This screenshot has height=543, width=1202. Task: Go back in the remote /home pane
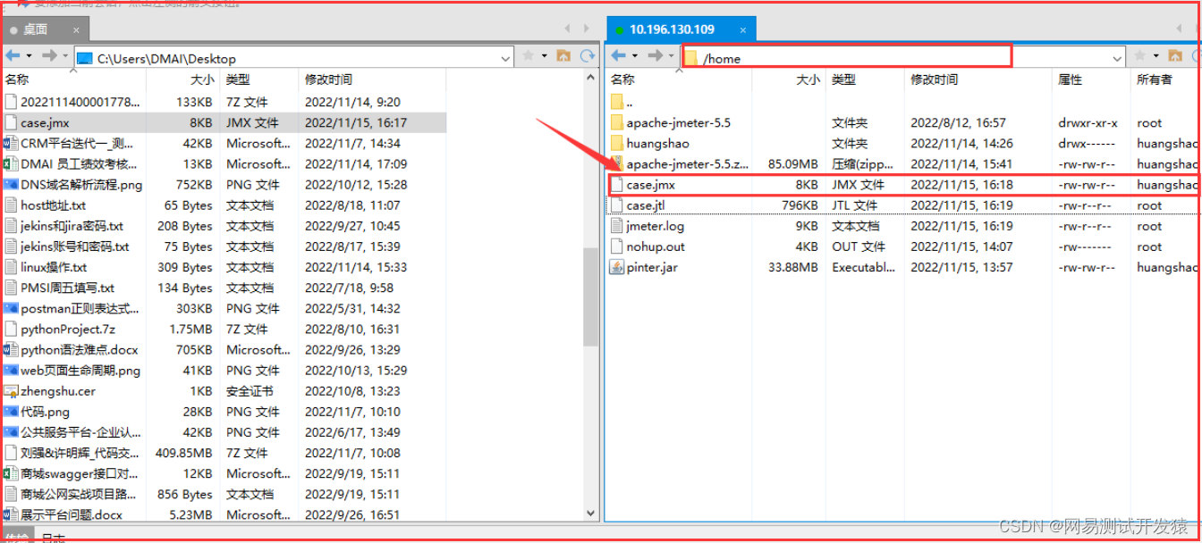[x=618, y=56]
